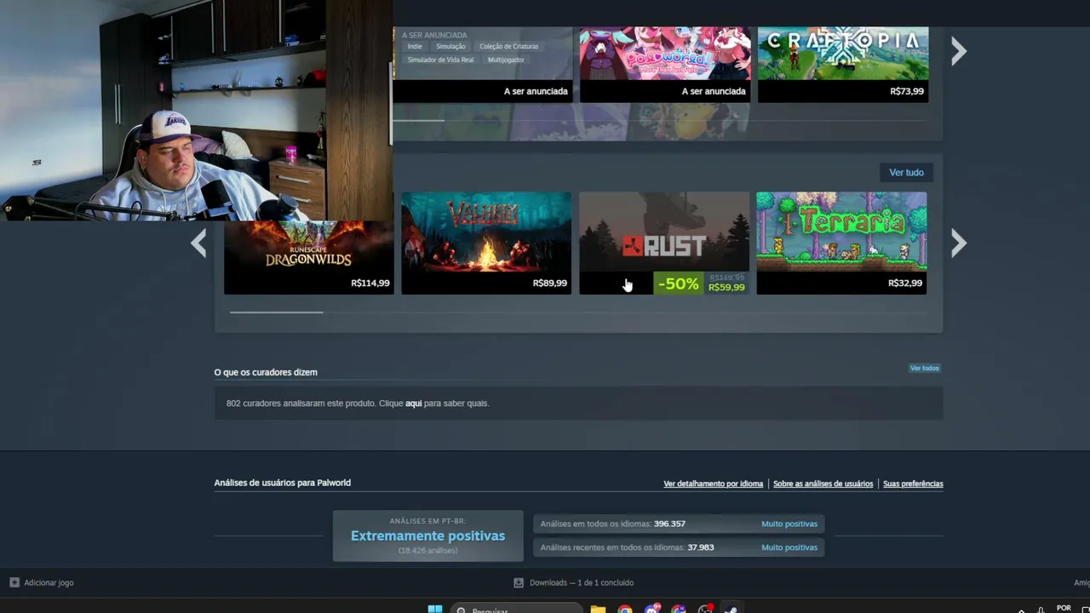Viewport: 1090px width, 613px height.
Task: Click the Rust -50% discount badge
Action: click(x=679, y=284)
